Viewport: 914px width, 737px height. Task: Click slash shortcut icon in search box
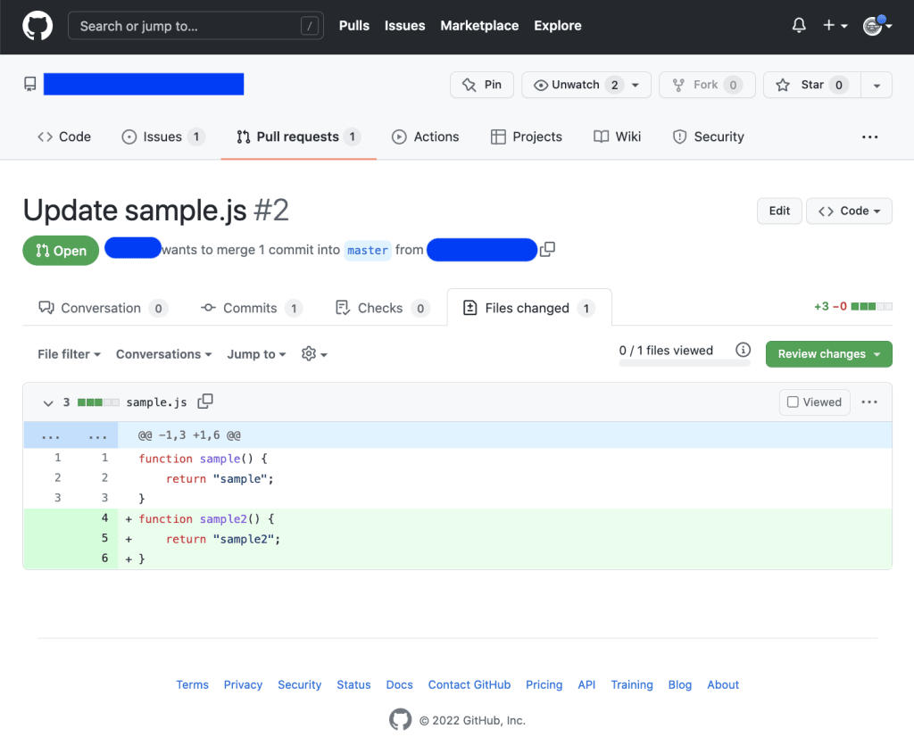[309, 26]
